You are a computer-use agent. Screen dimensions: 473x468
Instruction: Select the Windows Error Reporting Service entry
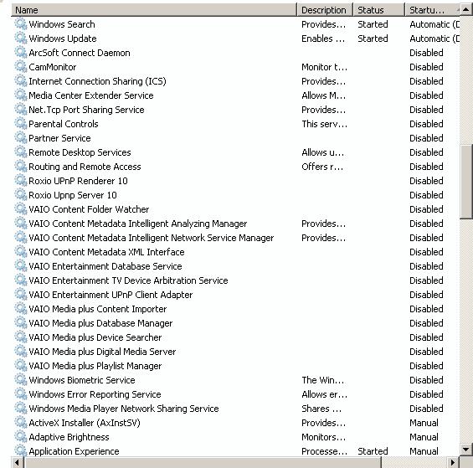[95, 394]
